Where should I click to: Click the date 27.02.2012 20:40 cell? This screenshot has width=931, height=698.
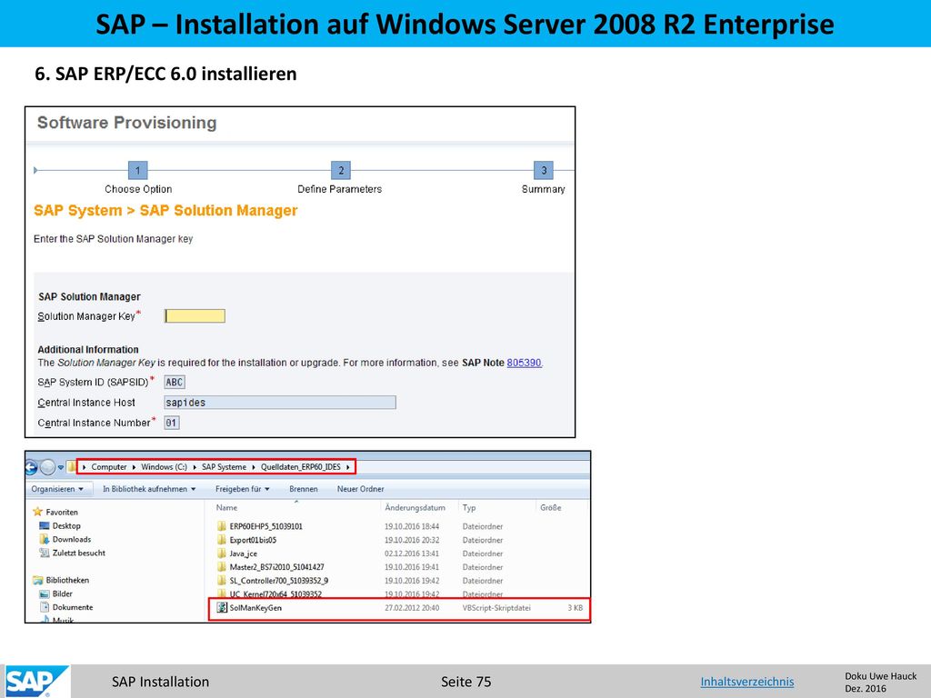(x=412, y=608)
